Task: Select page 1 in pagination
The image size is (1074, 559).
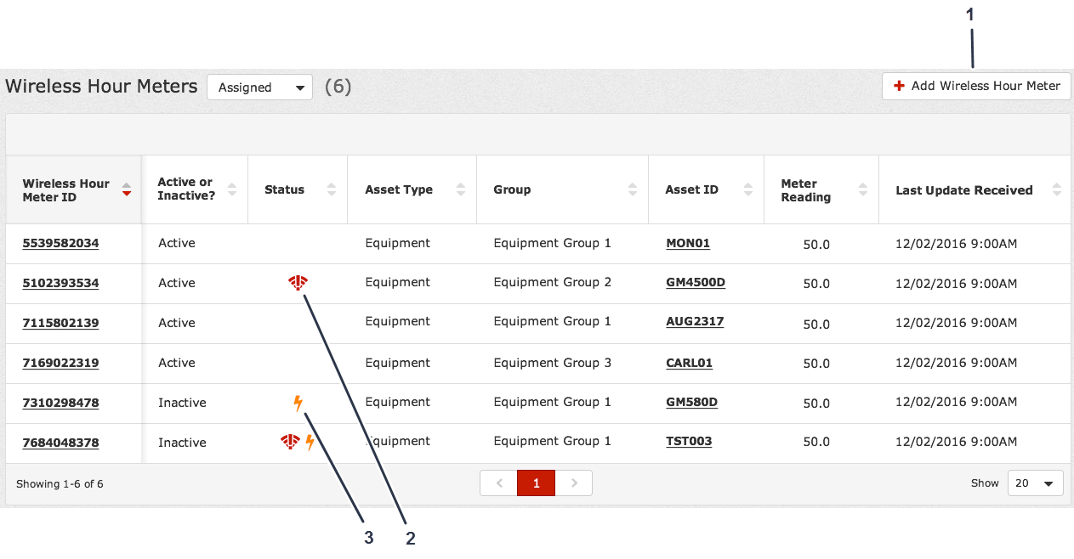Action: [x=536, y=483]
